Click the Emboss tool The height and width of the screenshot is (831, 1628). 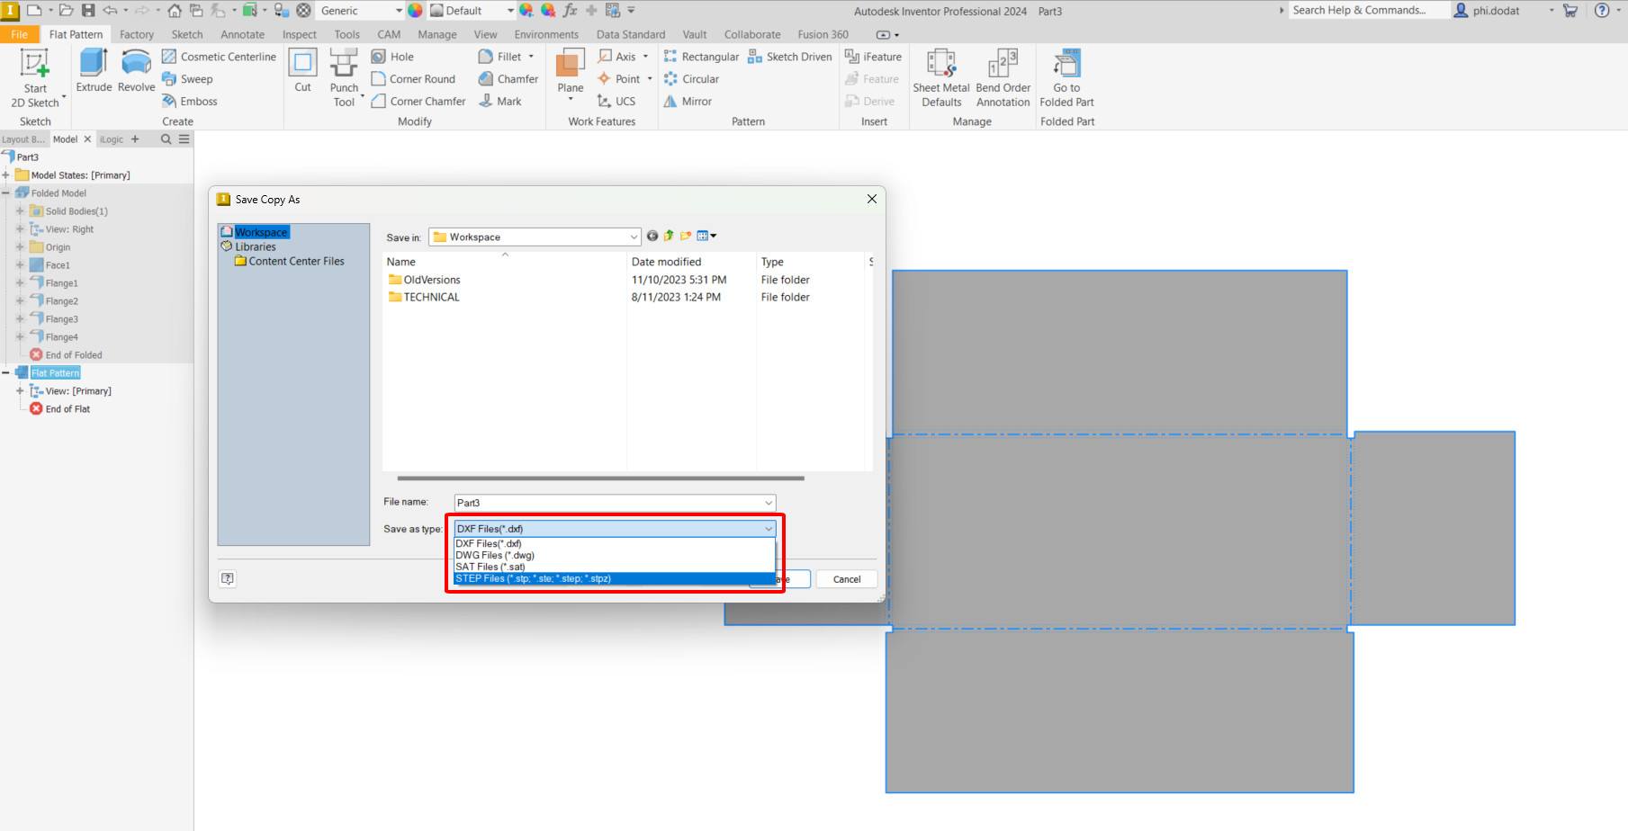(190, 102)
